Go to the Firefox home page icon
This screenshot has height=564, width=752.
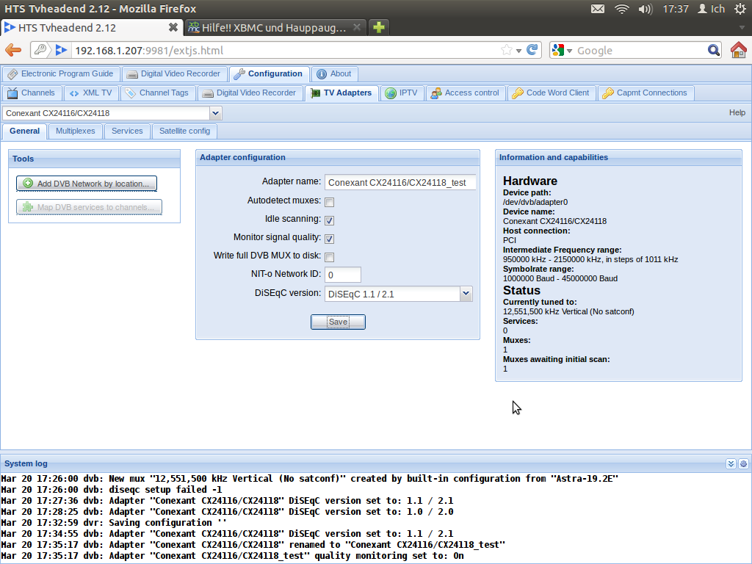(739, 50)
